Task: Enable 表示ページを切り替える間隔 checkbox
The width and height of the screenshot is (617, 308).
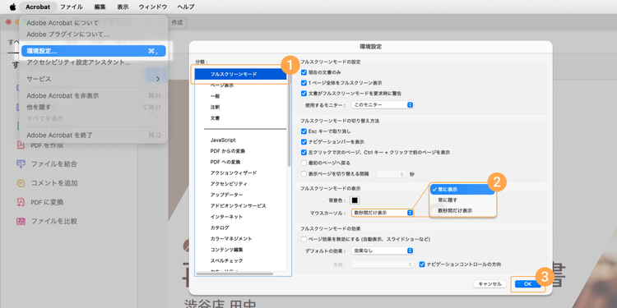Action: [x=304, y=173]
